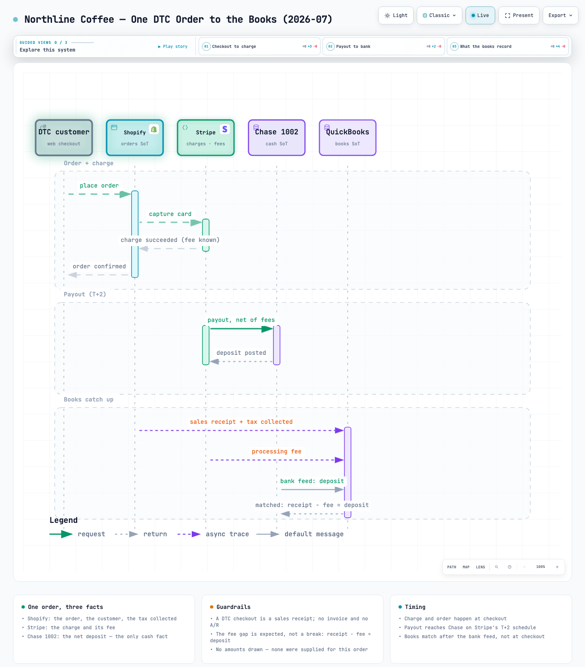Select the DTC customer node
The height and width of the screenshot is (667, 585).
[x=64, y=138]
